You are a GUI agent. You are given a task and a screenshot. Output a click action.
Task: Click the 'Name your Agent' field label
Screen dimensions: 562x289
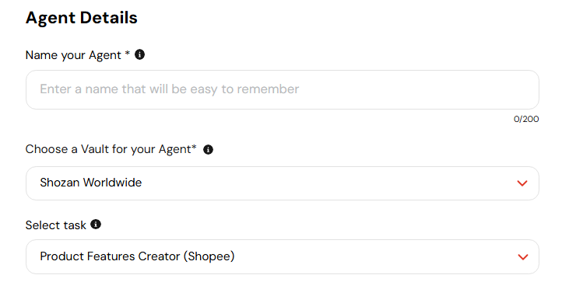tap(73, 55)
